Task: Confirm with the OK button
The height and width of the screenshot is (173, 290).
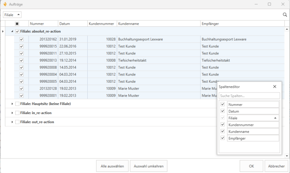Action: (x=251, y=166)
